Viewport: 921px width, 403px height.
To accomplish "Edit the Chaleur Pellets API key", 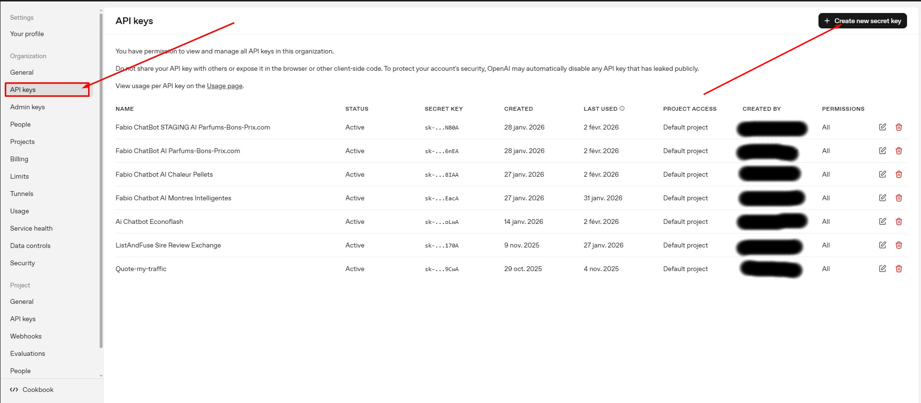I will tap(882, 174).
